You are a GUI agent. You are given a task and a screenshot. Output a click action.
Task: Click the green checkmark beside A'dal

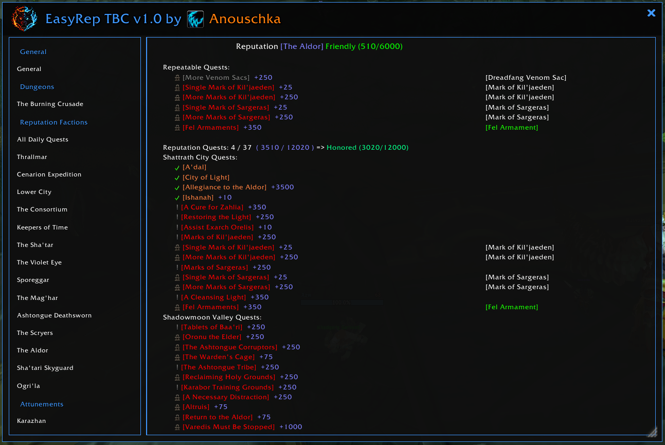tap(177, 167)
